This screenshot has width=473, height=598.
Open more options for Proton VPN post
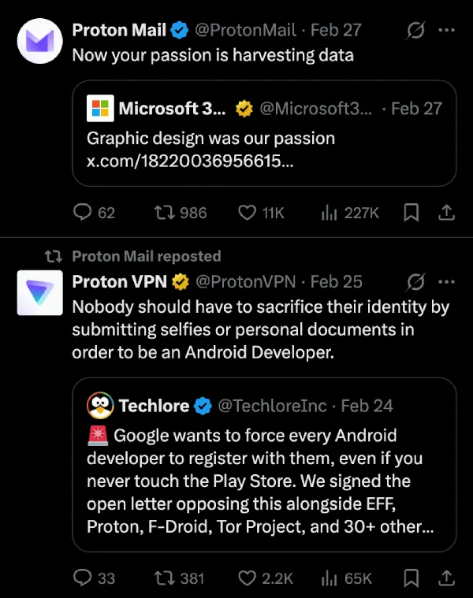tap(446, 281)
